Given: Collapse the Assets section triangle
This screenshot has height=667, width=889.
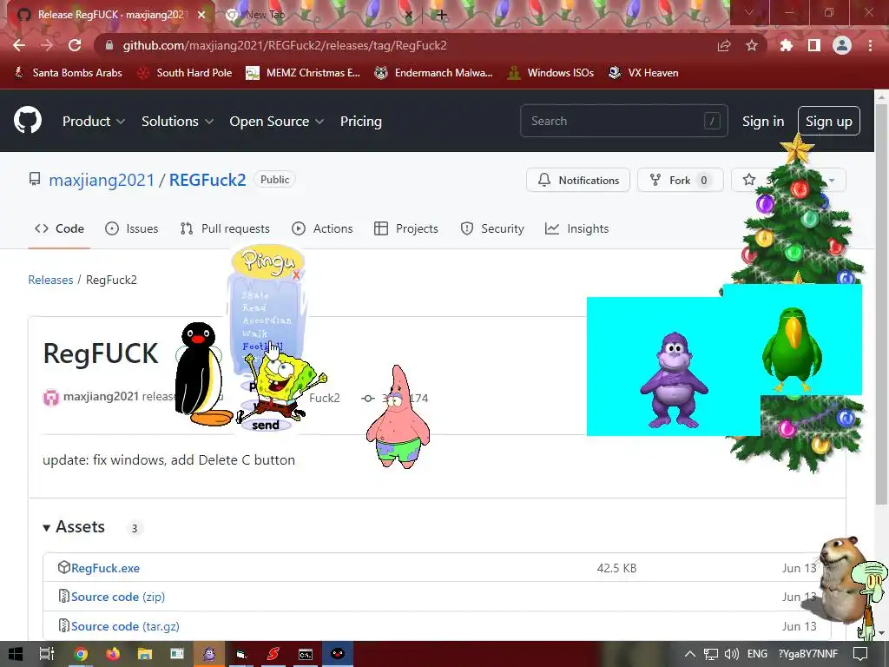Looking at the screenshot, I should [47, 528].
